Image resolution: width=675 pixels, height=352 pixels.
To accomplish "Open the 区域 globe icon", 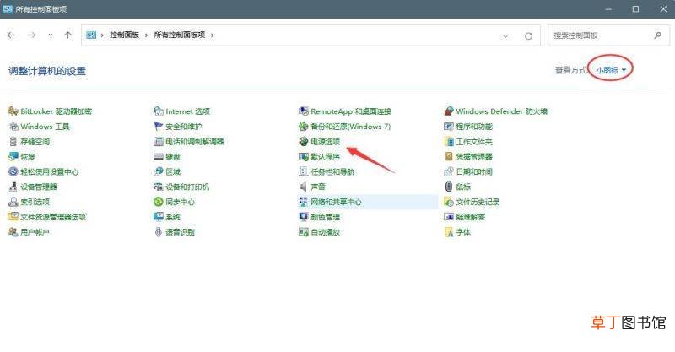I will [159, 171].
